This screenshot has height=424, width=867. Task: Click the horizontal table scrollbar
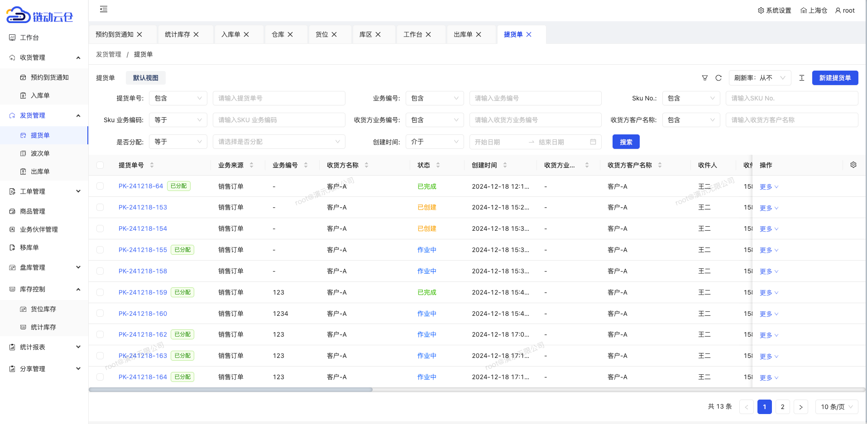231,390
